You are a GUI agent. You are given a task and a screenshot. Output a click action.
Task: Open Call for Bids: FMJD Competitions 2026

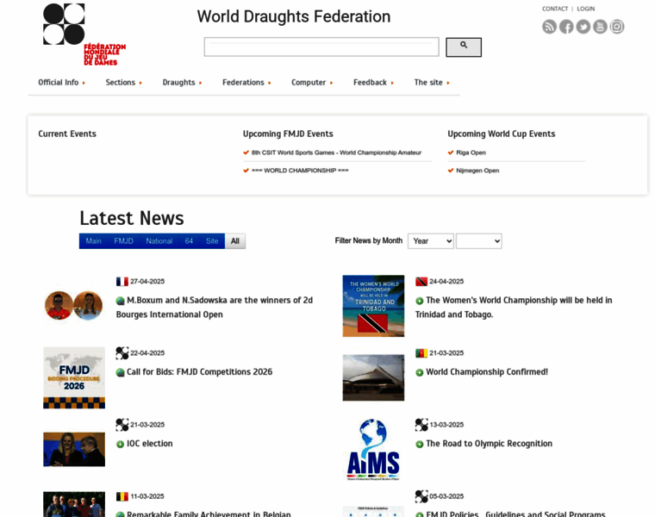tap(199, 372)
